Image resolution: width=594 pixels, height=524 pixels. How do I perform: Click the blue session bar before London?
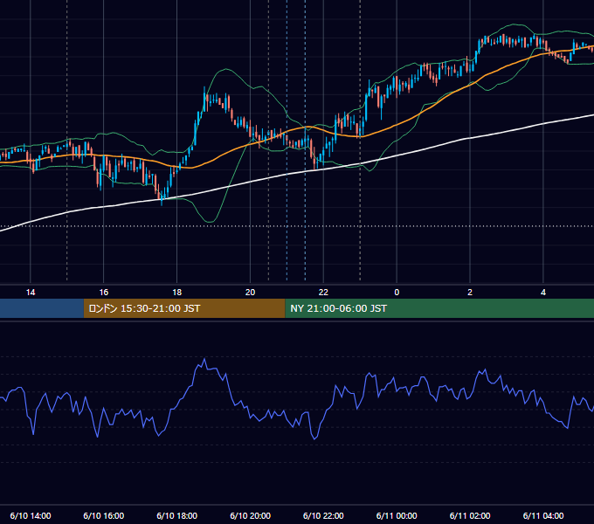(x=42, y=308)
